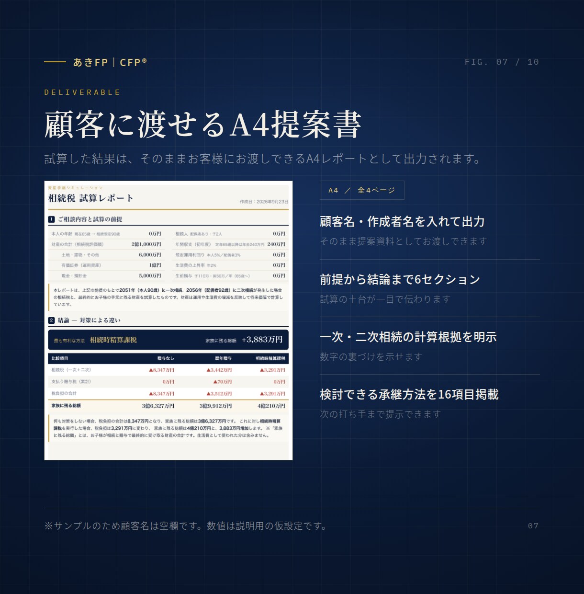
Task: Select the subtitle starting '試算した結果は'
Action: click(262, 159)
